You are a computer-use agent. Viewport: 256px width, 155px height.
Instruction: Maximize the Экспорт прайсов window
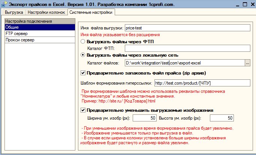coord(245,4)
